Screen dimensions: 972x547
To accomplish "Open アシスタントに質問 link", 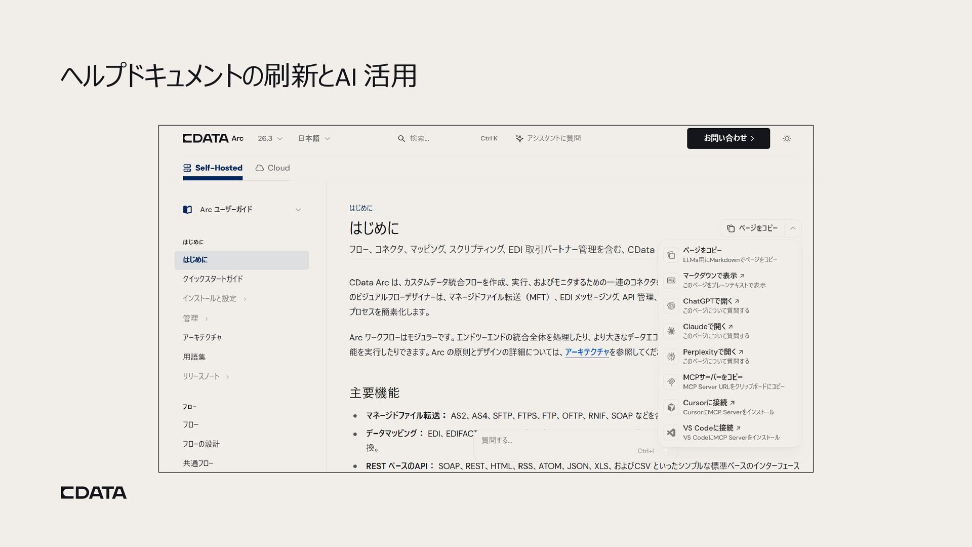I will coord(548,138).
